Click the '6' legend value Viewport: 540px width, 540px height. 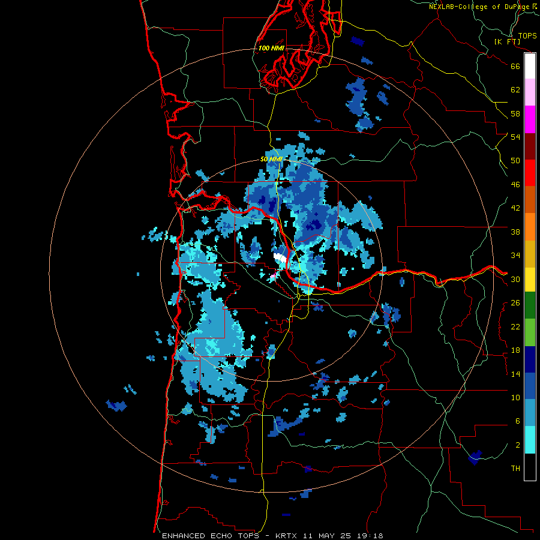pos(517,421)
